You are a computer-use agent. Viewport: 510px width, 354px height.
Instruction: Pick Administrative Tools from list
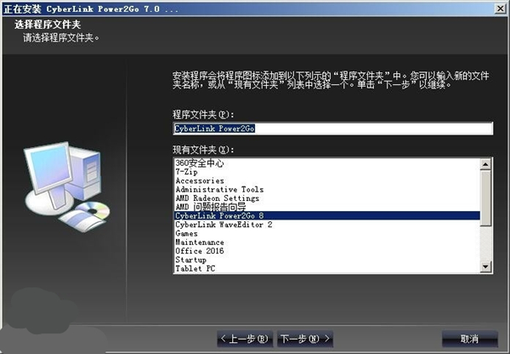click(x=327, y=189)
